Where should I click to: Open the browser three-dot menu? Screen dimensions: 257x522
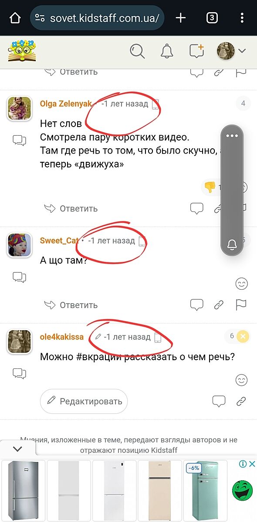[x=242, y=18]
